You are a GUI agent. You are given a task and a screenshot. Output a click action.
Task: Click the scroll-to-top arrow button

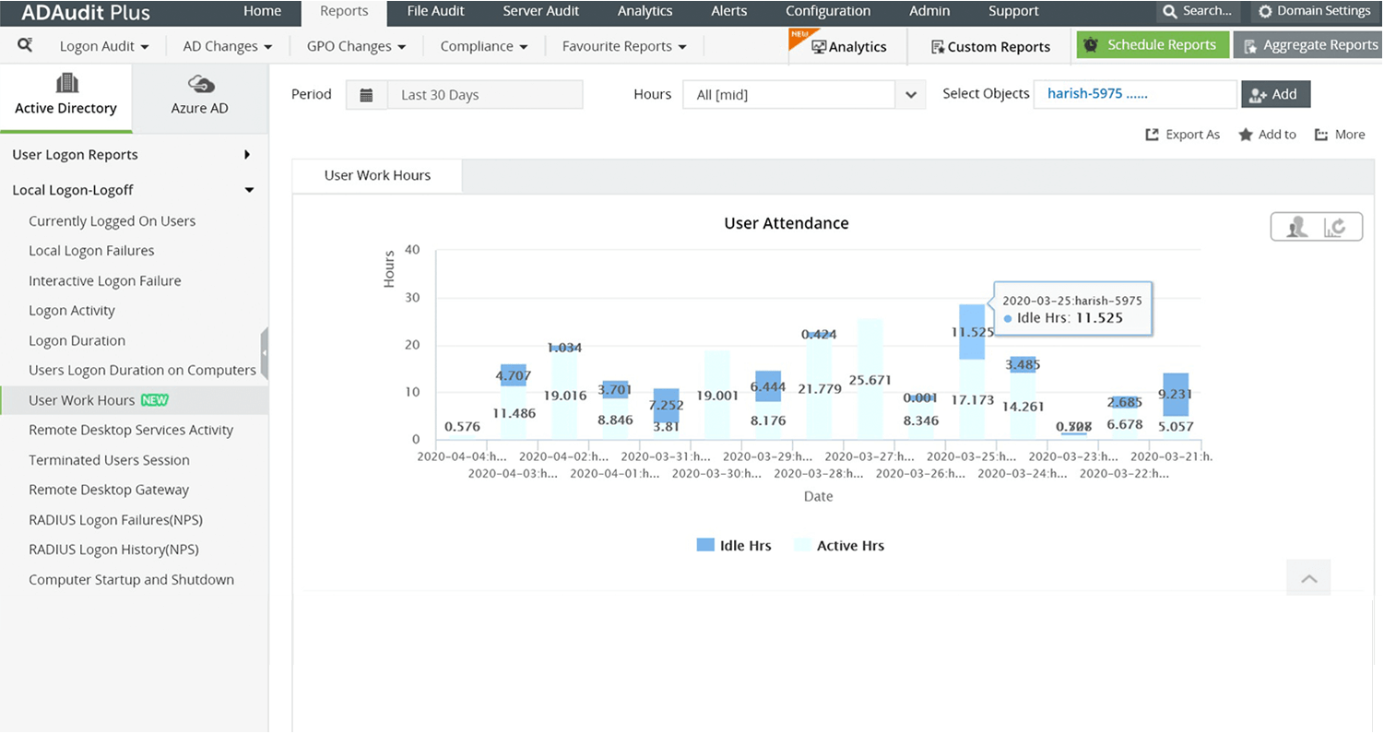tap(1308, 578)
